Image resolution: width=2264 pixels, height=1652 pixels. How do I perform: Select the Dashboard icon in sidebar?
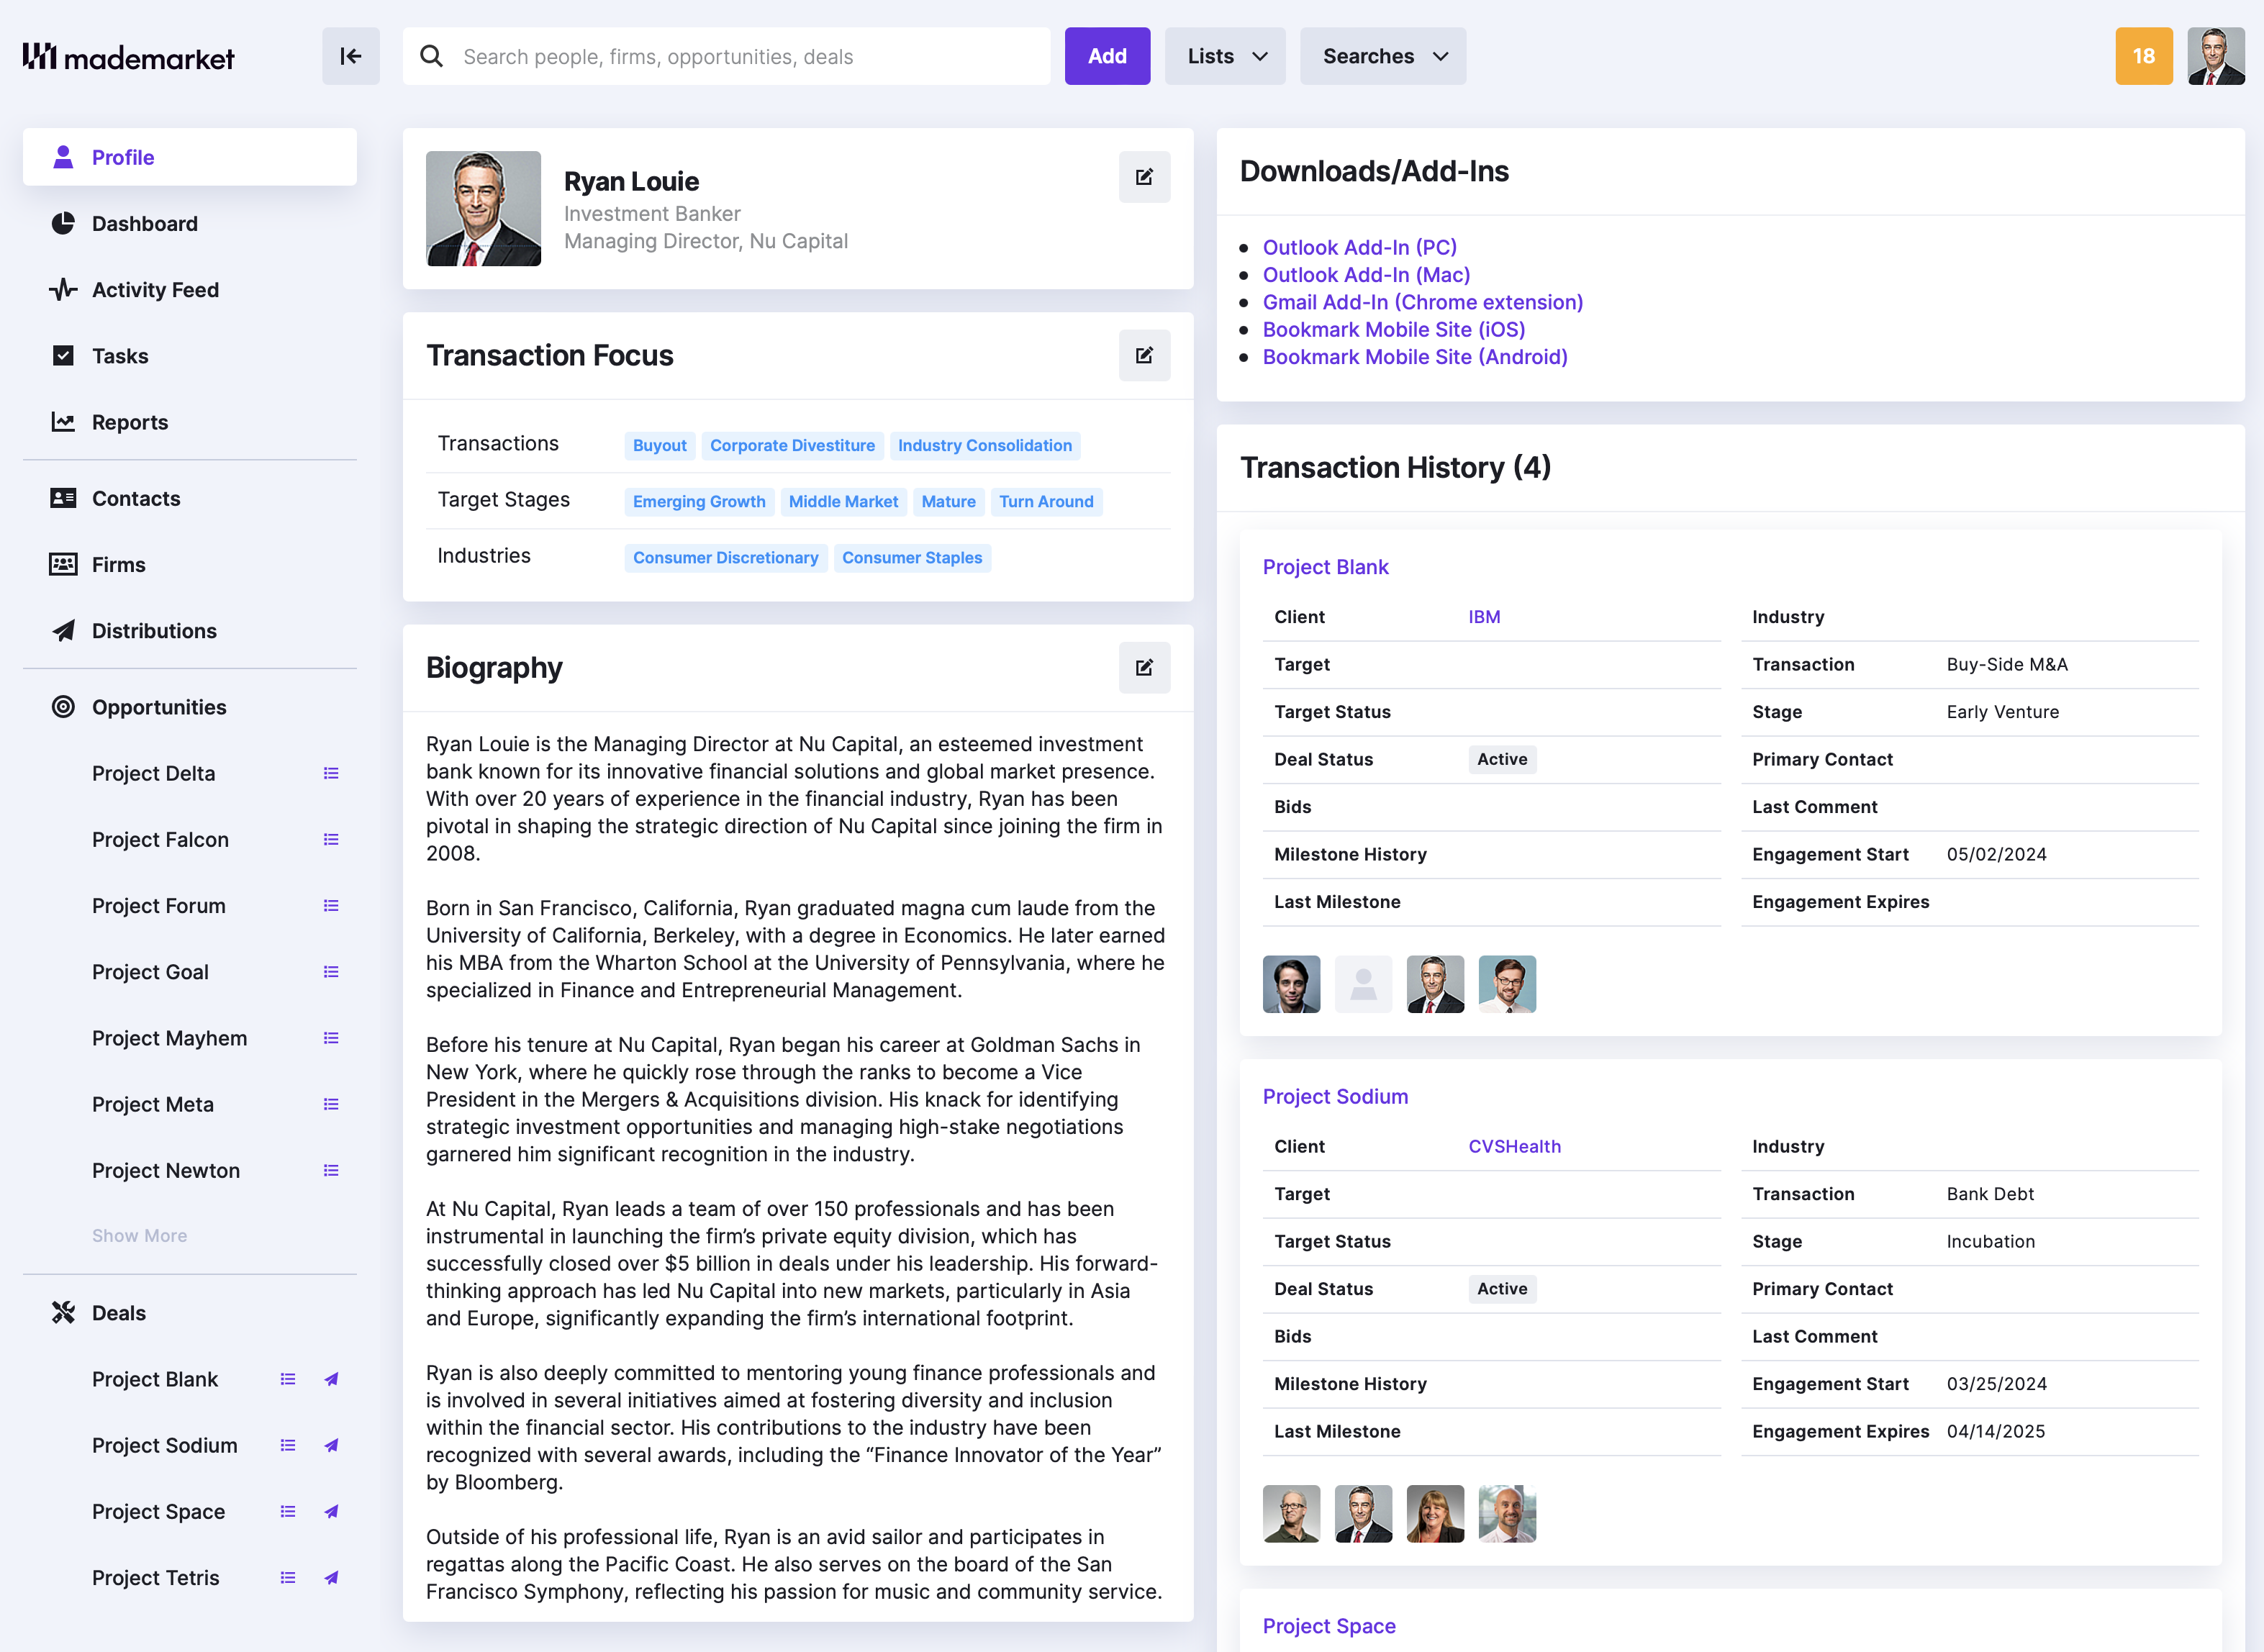63,223
